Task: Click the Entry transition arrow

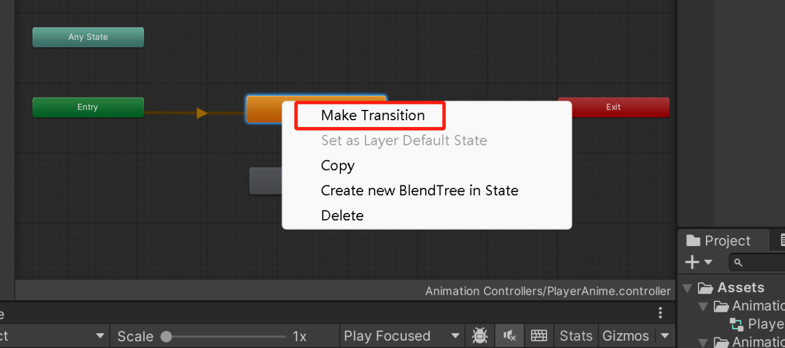Action: (202, 113)
